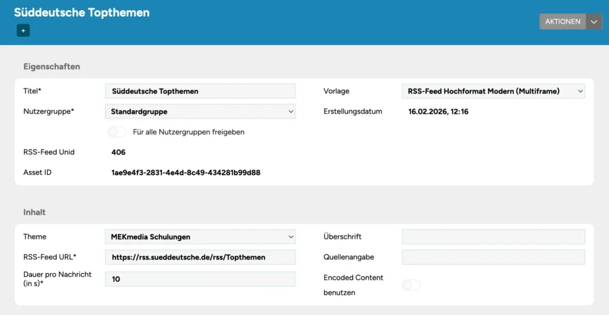This screenshot has height=315, width=609.
Task: Click the 'Inhalt' section heading
Action: (x=34, y=212)
